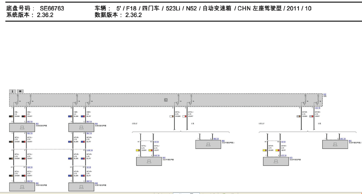362x194 pixels.
Task: Open the A42 head unit link
Action: (x=324, y=94)
